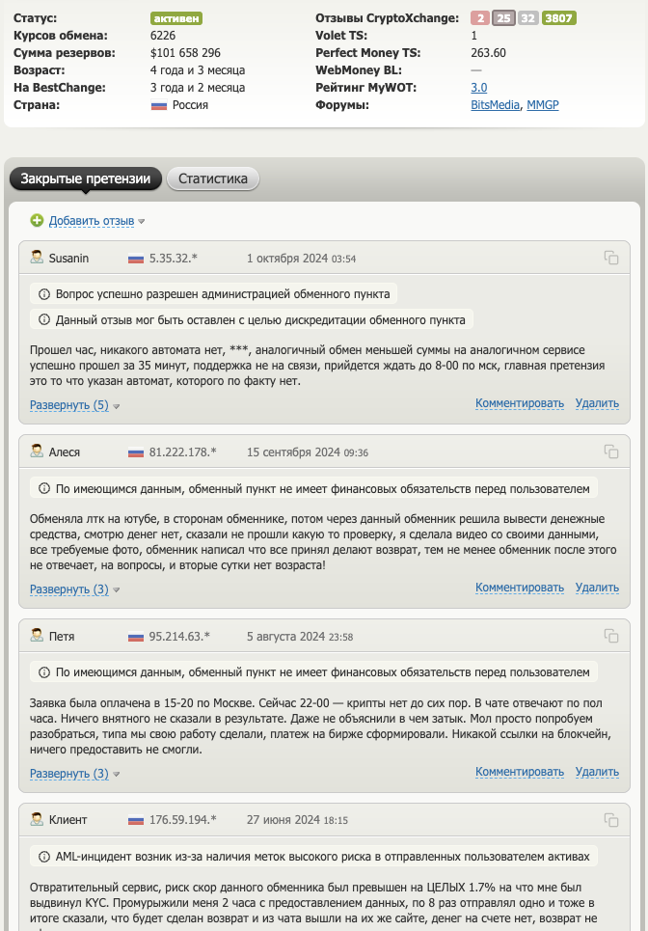Click the date 1 октября 2024 03:54
Image resolution: width=648 pixels, height=931 pixels.
(302, 259)
